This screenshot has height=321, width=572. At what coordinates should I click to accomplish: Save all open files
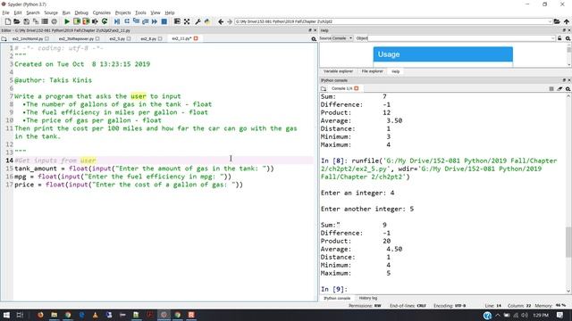click(36, 21)
